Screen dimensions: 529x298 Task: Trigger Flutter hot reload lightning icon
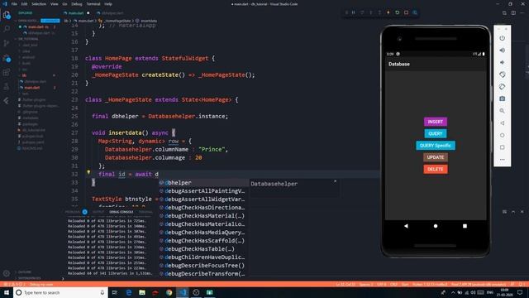click(388, 12)
